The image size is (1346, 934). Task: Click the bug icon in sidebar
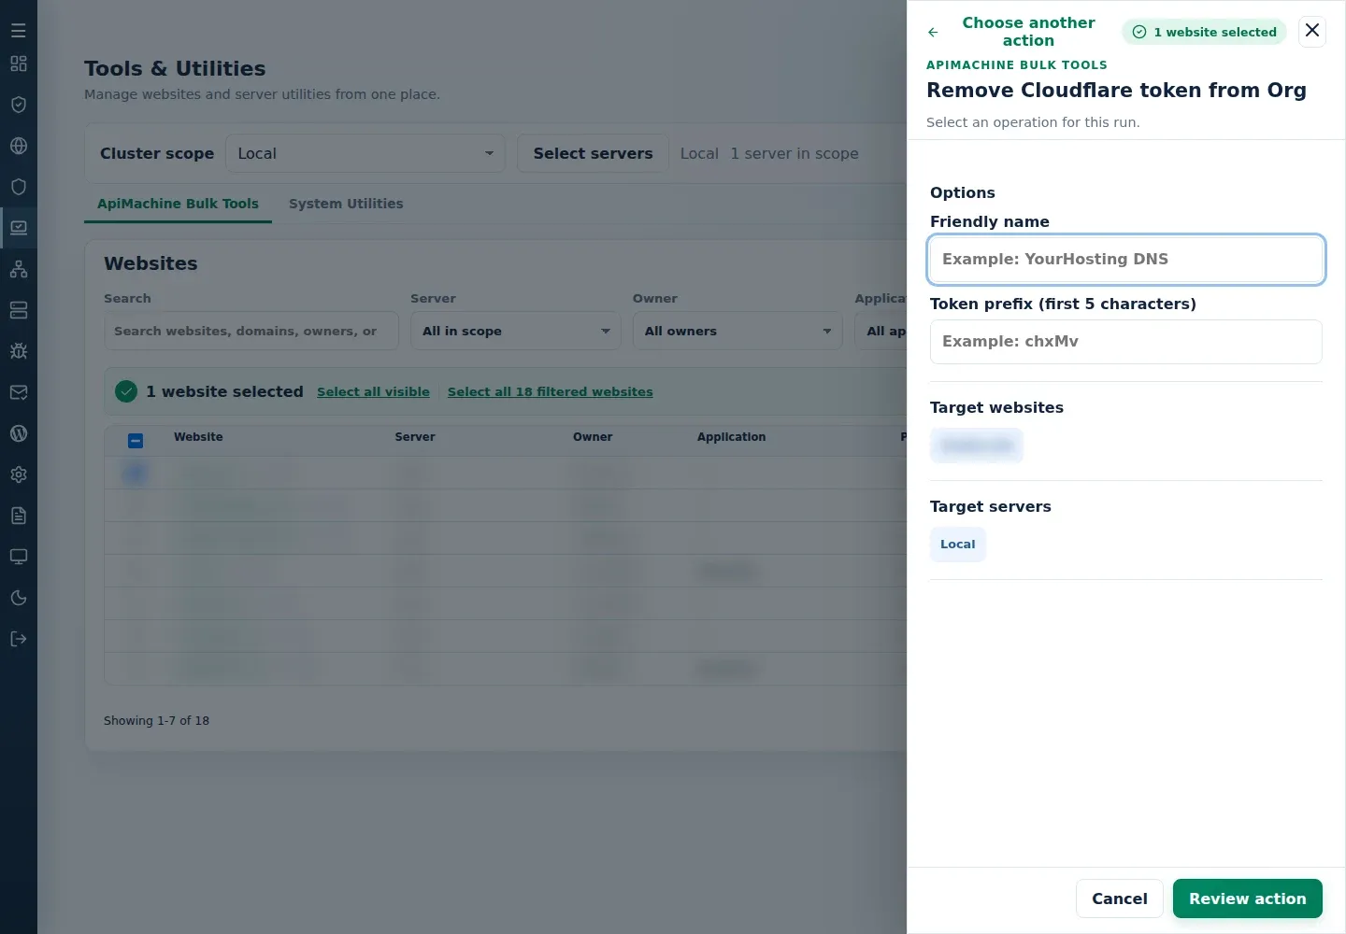coord(19,351)
